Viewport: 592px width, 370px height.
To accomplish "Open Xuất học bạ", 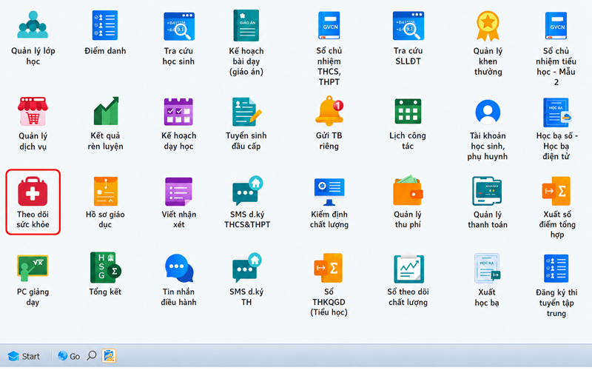I will coord(487,268).
